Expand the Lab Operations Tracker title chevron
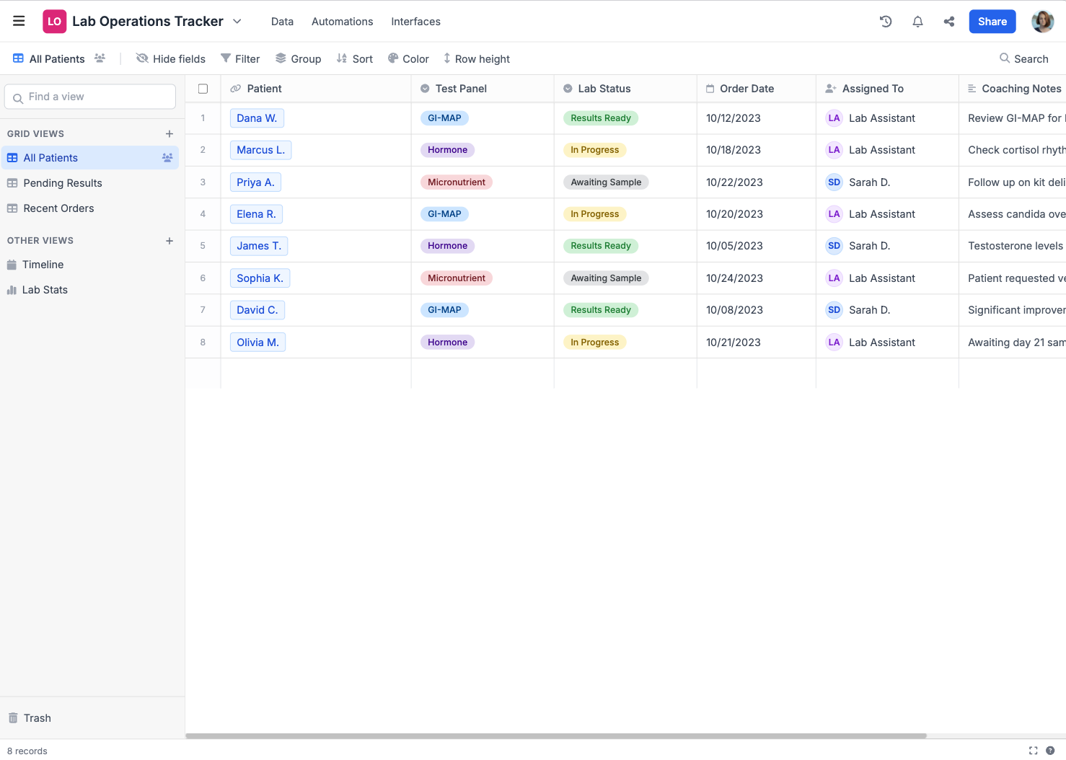The width and height of the screenshot is (1066, 760). pos(237,22)
